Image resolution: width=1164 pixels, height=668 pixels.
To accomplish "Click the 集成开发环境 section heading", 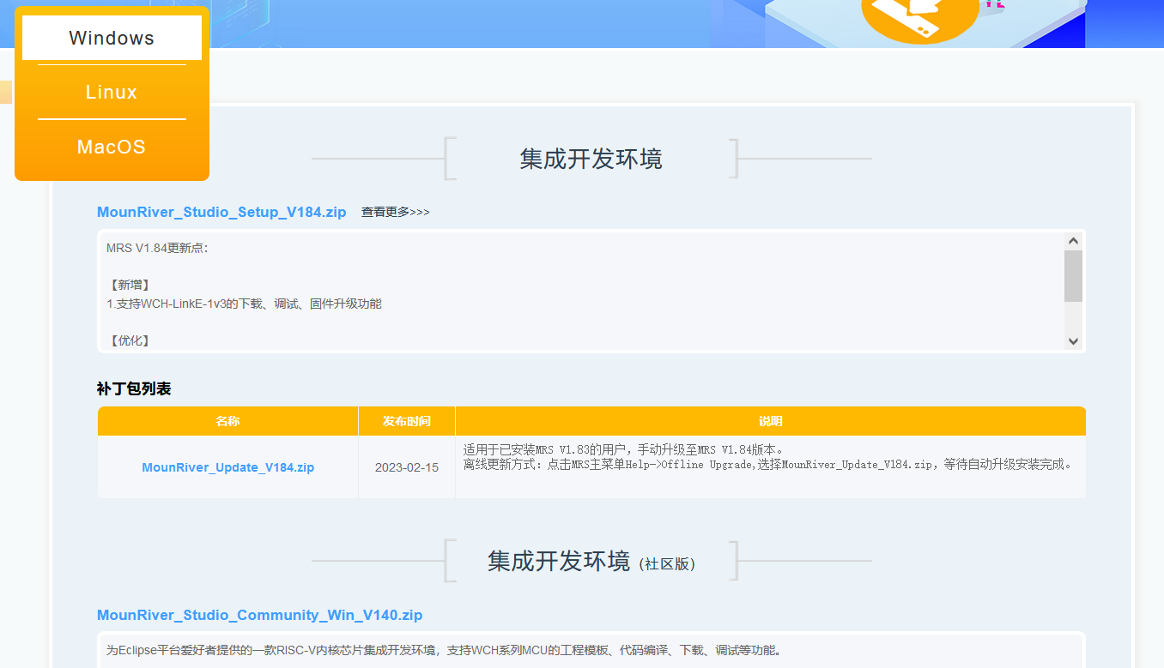I will [591, 159].
